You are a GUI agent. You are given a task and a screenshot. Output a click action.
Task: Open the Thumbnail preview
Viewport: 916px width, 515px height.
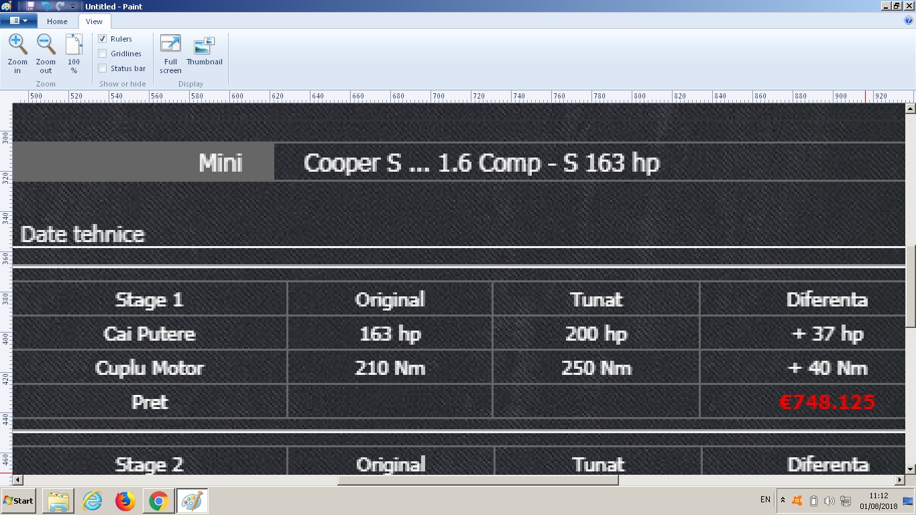click(x=204, y=45)
